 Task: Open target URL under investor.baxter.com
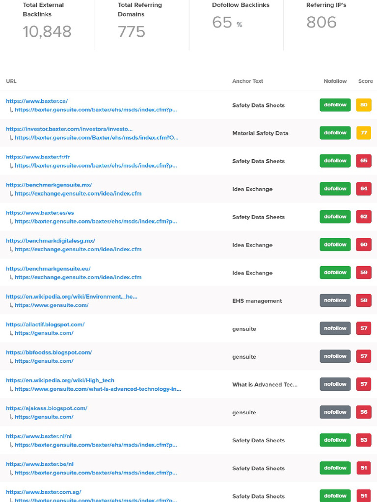pyautogui.click(x=97, y=138)
